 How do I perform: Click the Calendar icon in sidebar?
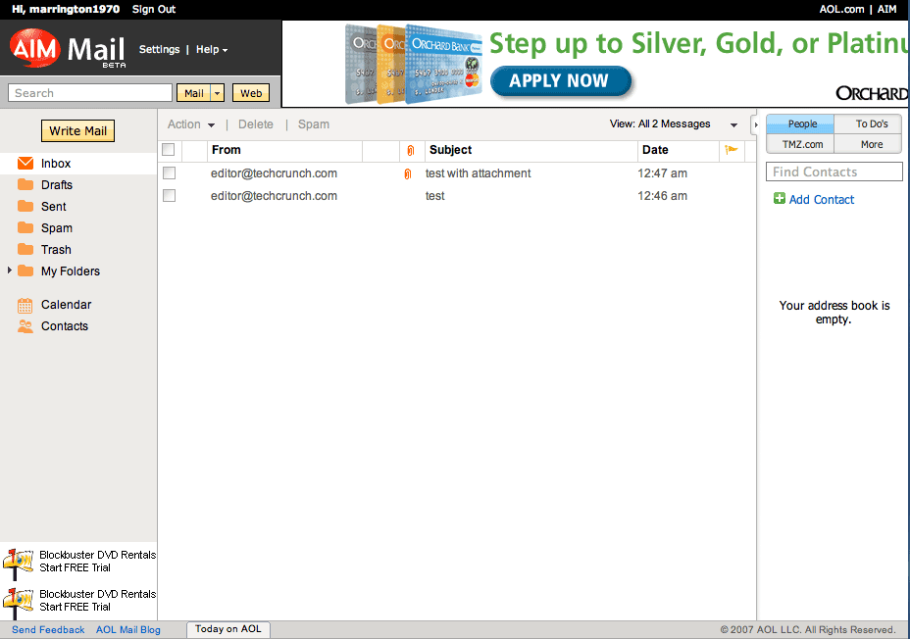pos(25,305)
